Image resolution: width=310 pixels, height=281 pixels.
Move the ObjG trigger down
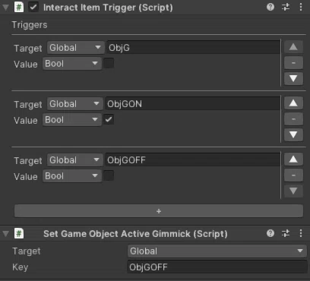tap(293, 78)
